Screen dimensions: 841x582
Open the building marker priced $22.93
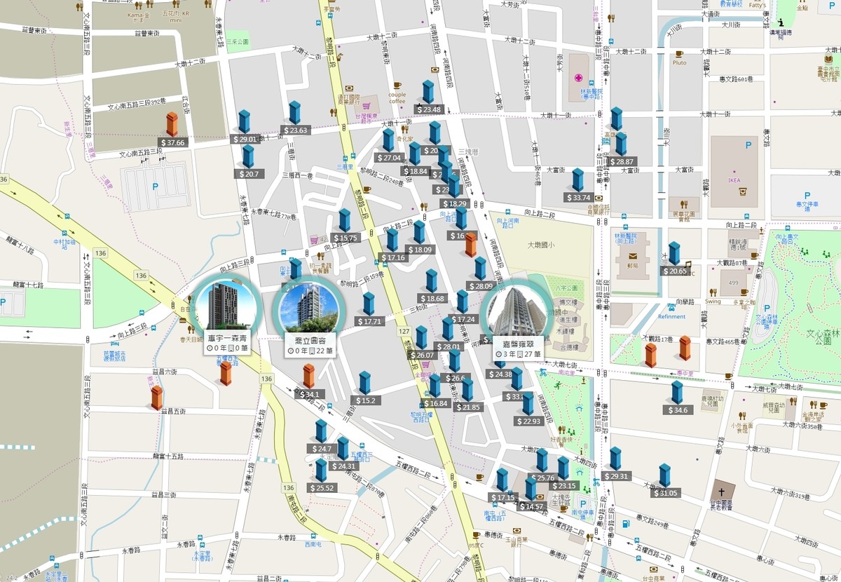tap(528, 404)
